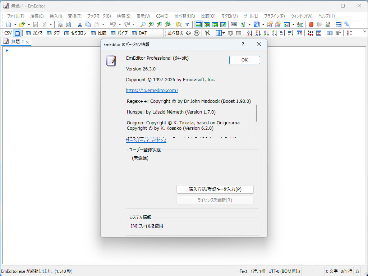This screenshot has height=276, width=368.
Task: Toggle Wrap by Page icon
Action: (x=223, y=24)
